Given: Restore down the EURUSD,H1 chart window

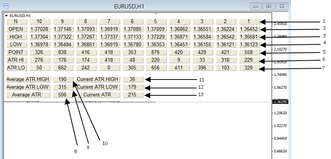Looking at the screenshot, I should click(269, 6).
